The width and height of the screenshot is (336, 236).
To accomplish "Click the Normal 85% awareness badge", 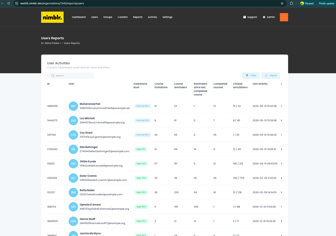I will pos(143,135).
